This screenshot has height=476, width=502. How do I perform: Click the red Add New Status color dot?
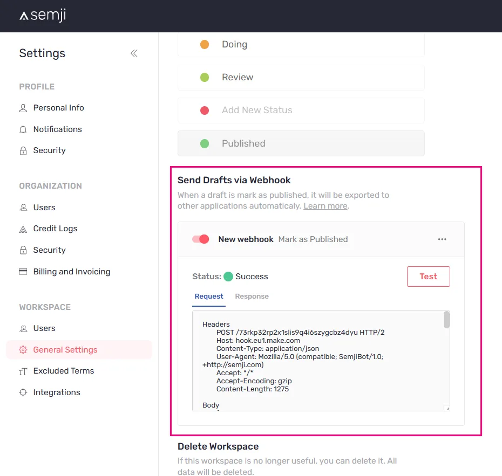(x=205, y=111)
